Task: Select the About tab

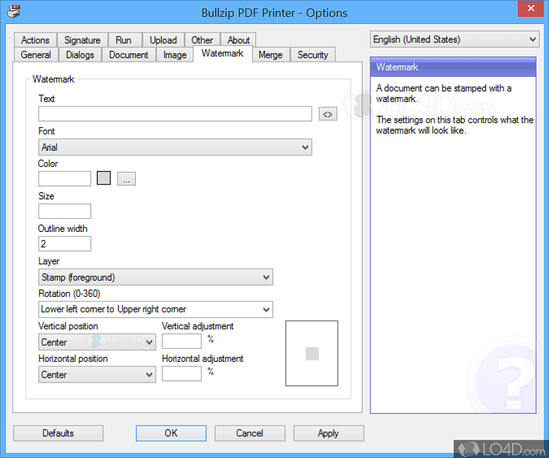Action: point(238,40)
